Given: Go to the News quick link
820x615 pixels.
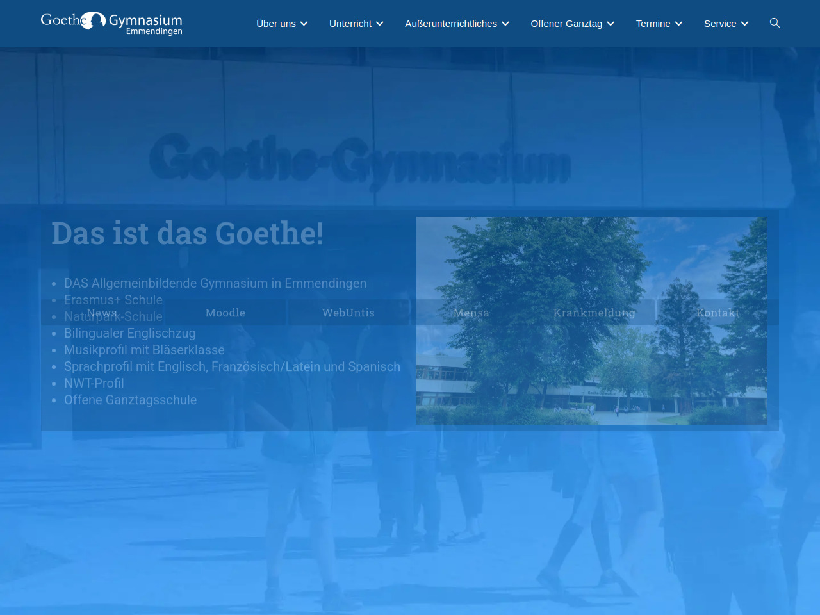Looking at the screenshot, I should click(x=102, y=313).
